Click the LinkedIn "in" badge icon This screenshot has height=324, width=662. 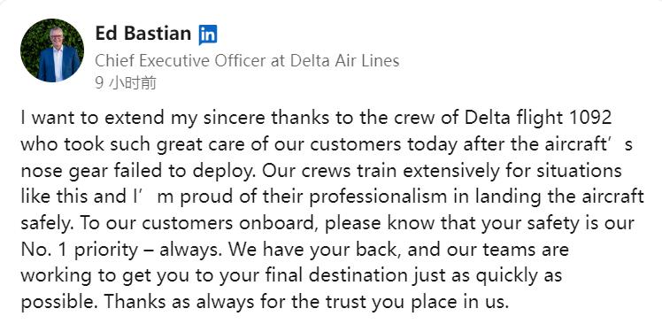208,35
